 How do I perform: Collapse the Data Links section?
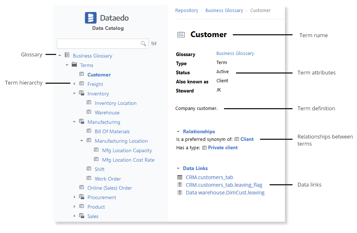[x=178, y=168]
